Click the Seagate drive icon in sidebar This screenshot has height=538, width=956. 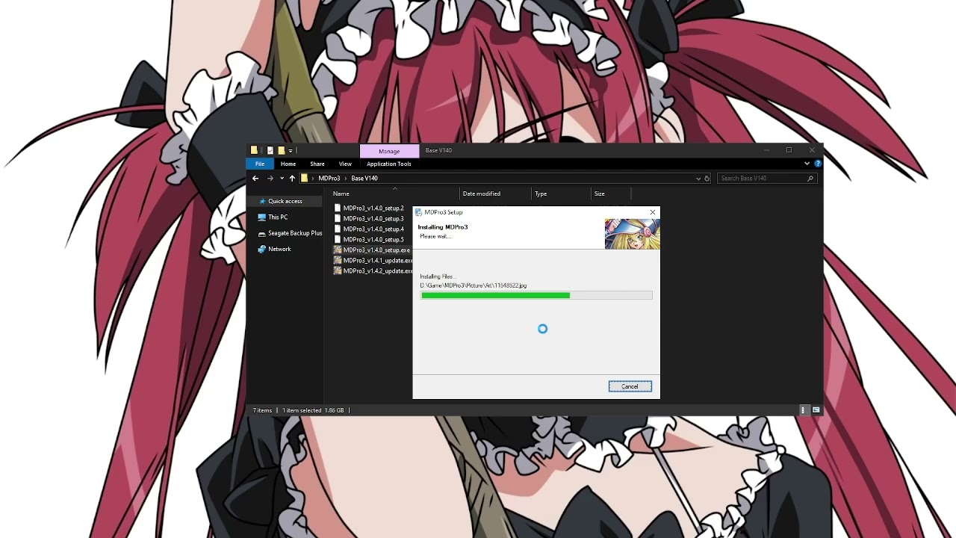tap(261, 233)
